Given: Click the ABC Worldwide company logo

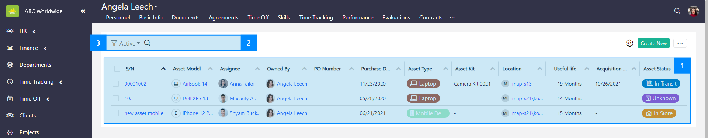Looking at the screenshot, I should (13, 11).
